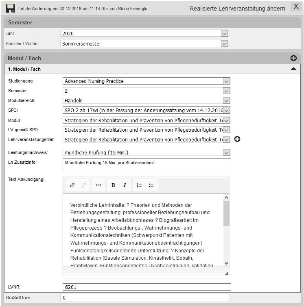Click the LVNR input field

(x=147, y=287)
